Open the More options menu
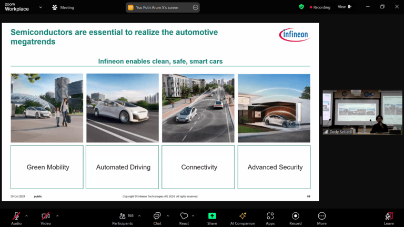Image resolution: width=404 pixels, height=227 pixels. pyautogui.click(x=321, y=216)
